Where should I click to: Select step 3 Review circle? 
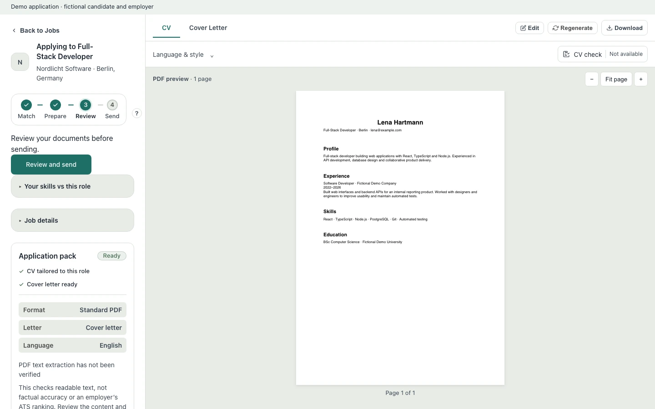[86, 105]
